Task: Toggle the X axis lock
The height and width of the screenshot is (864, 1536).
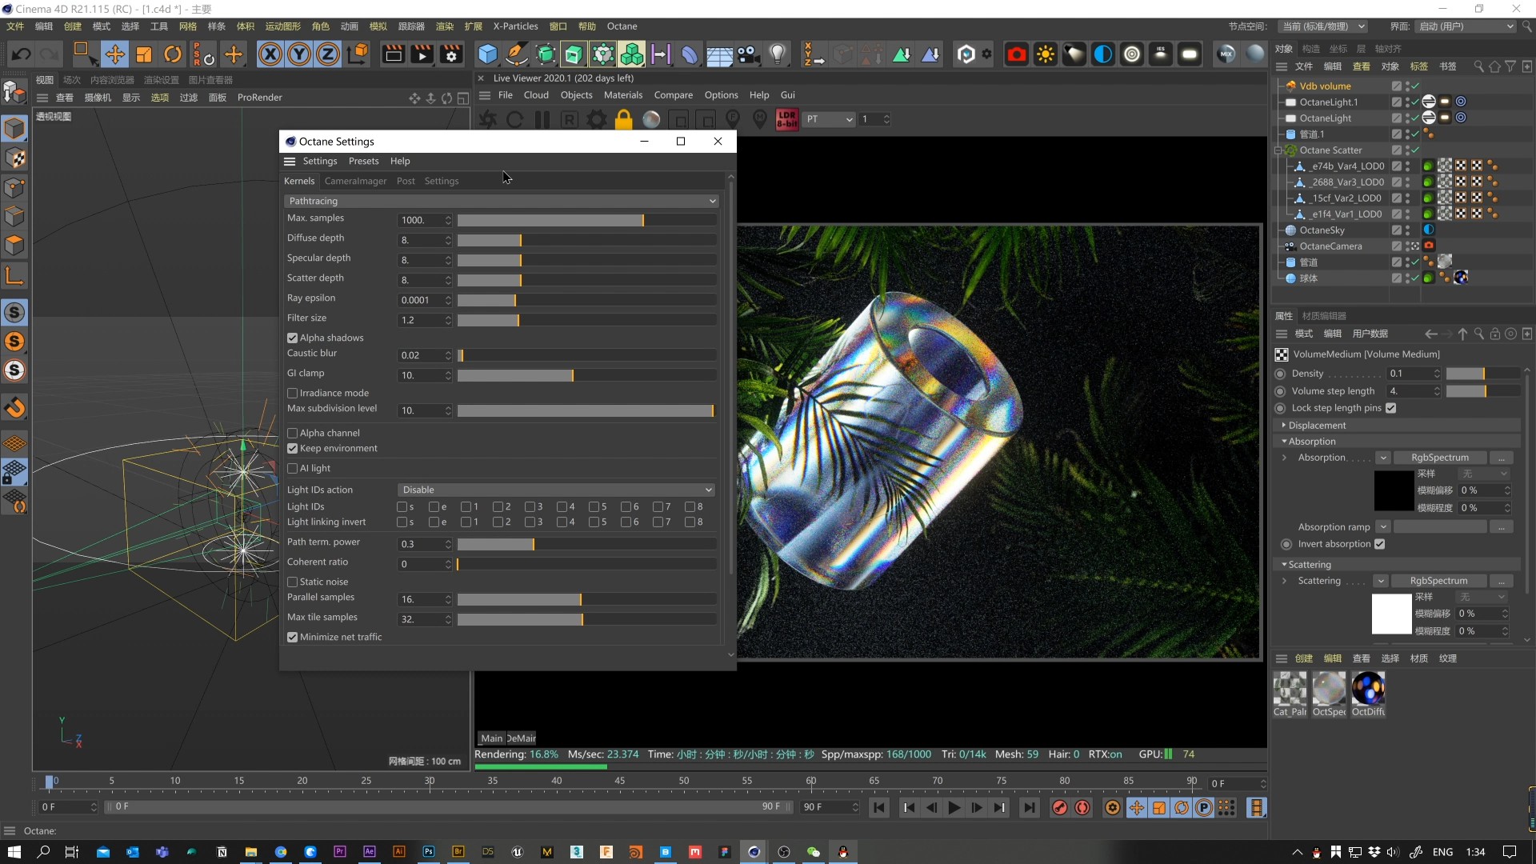Action: point(270,54)
